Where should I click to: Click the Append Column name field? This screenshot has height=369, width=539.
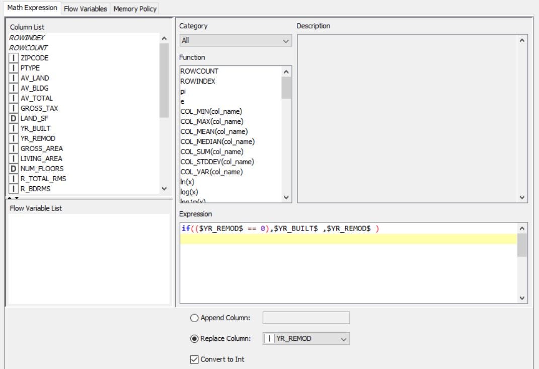(x=306, y=318)
